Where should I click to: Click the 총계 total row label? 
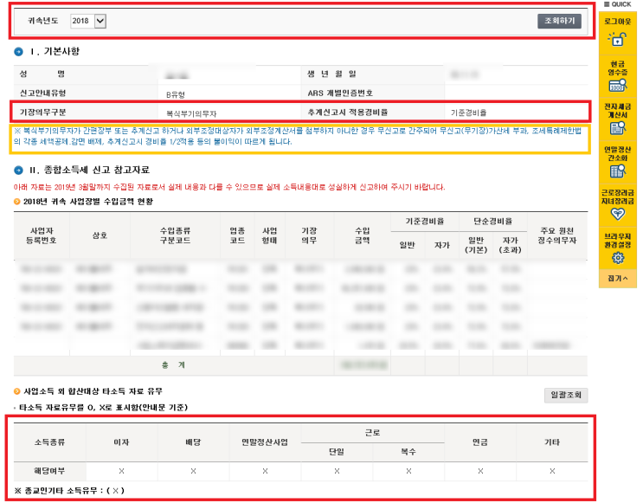173,365
